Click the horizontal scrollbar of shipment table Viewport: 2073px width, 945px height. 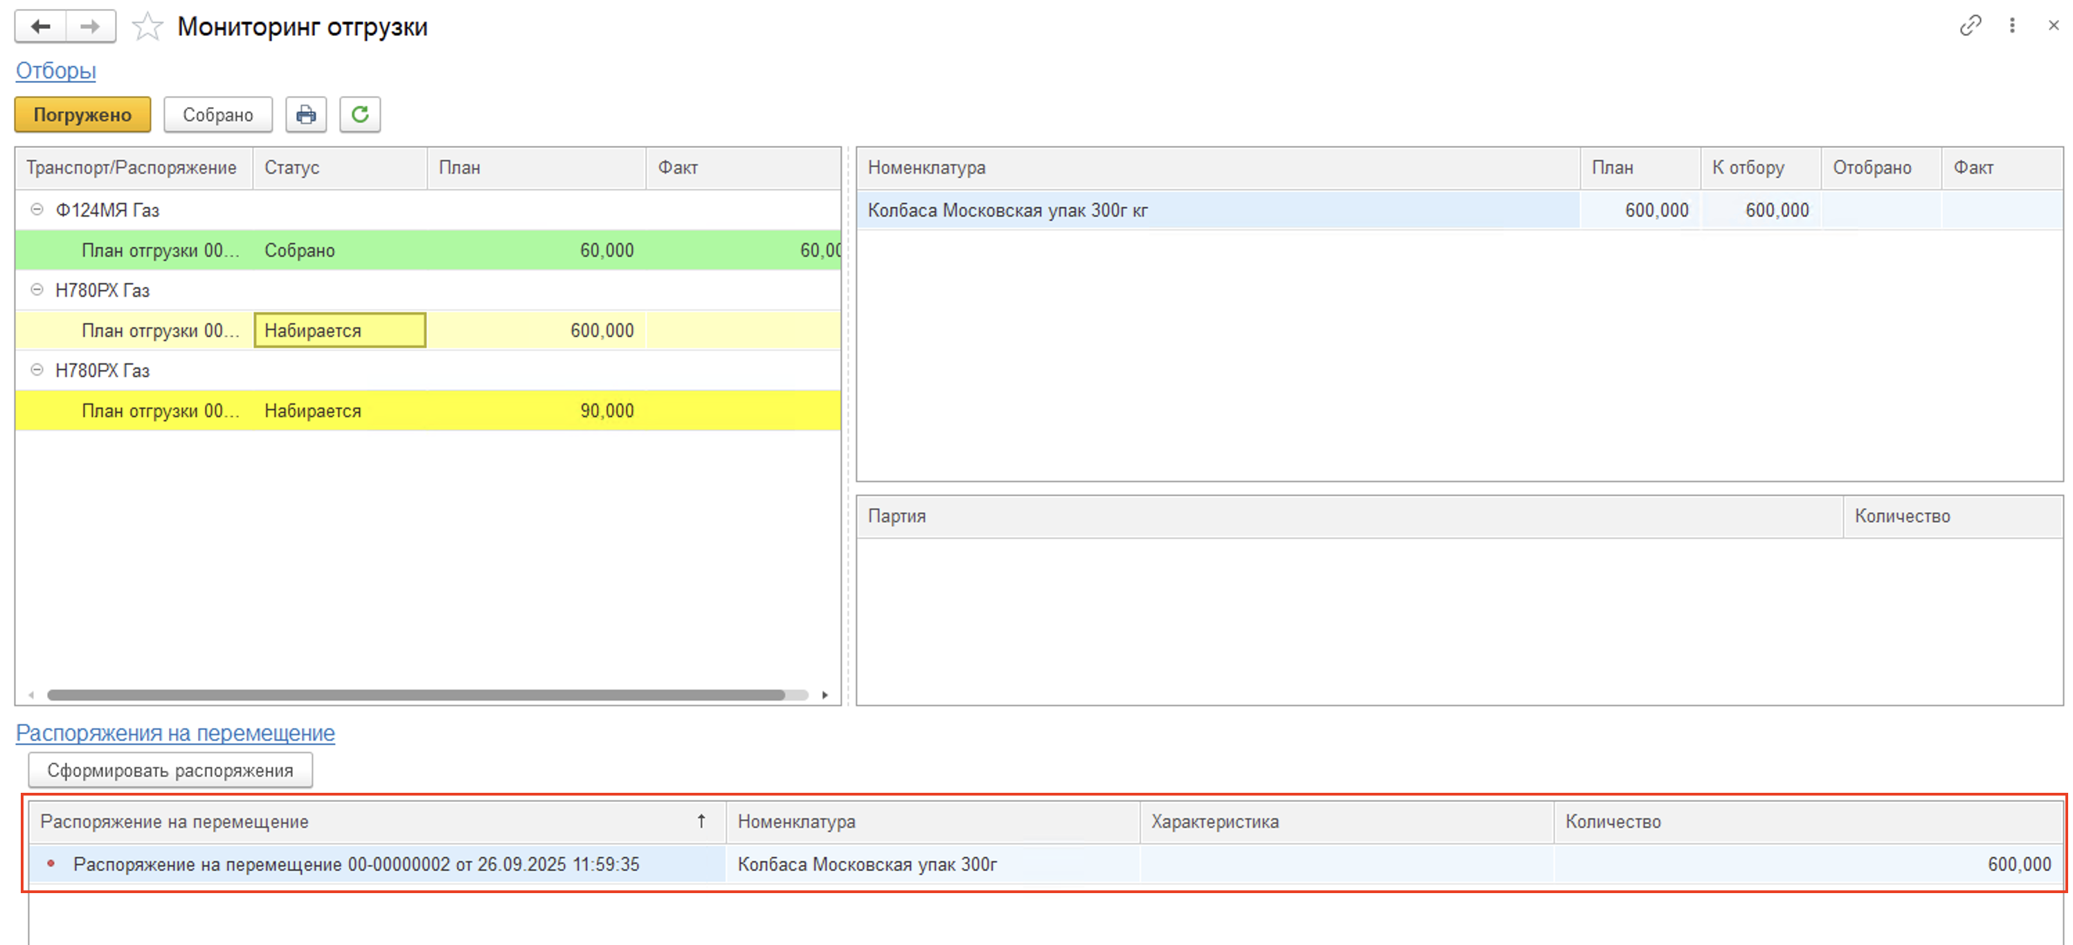click(415, 695)
